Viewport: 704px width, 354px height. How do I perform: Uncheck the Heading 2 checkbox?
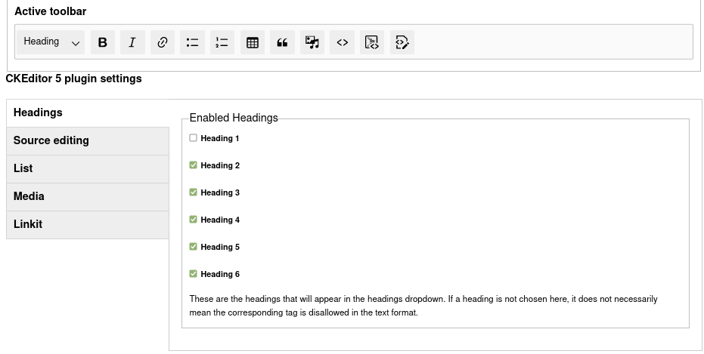pyautogui.click(x=194, y=165)
